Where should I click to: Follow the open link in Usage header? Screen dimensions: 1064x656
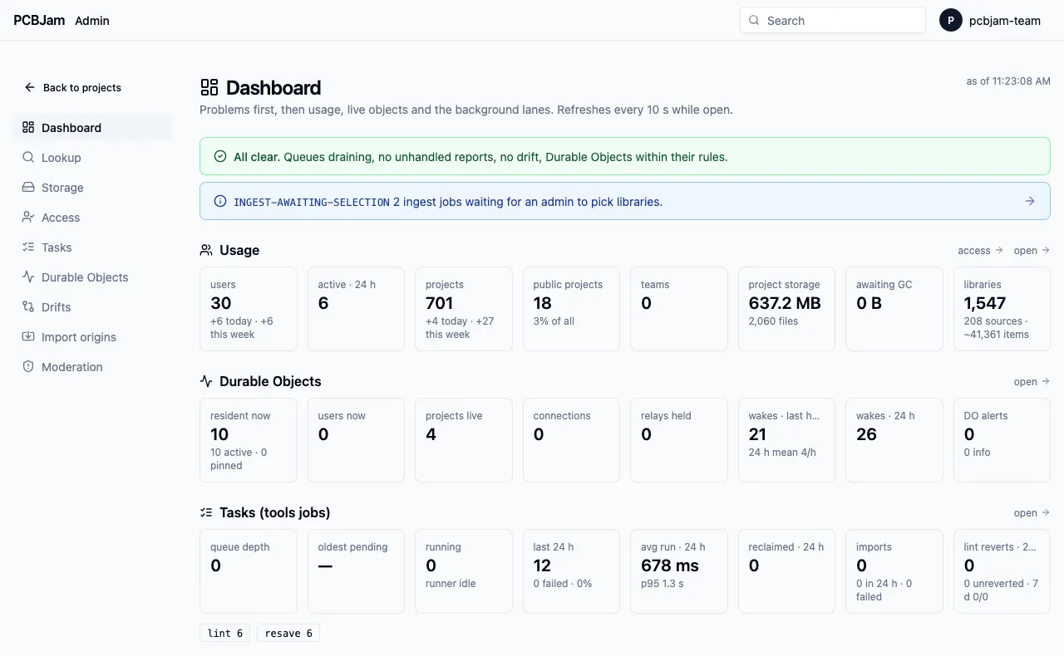[1032, 250]
